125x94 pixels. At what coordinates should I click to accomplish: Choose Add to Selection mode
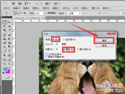coord(18,13)
